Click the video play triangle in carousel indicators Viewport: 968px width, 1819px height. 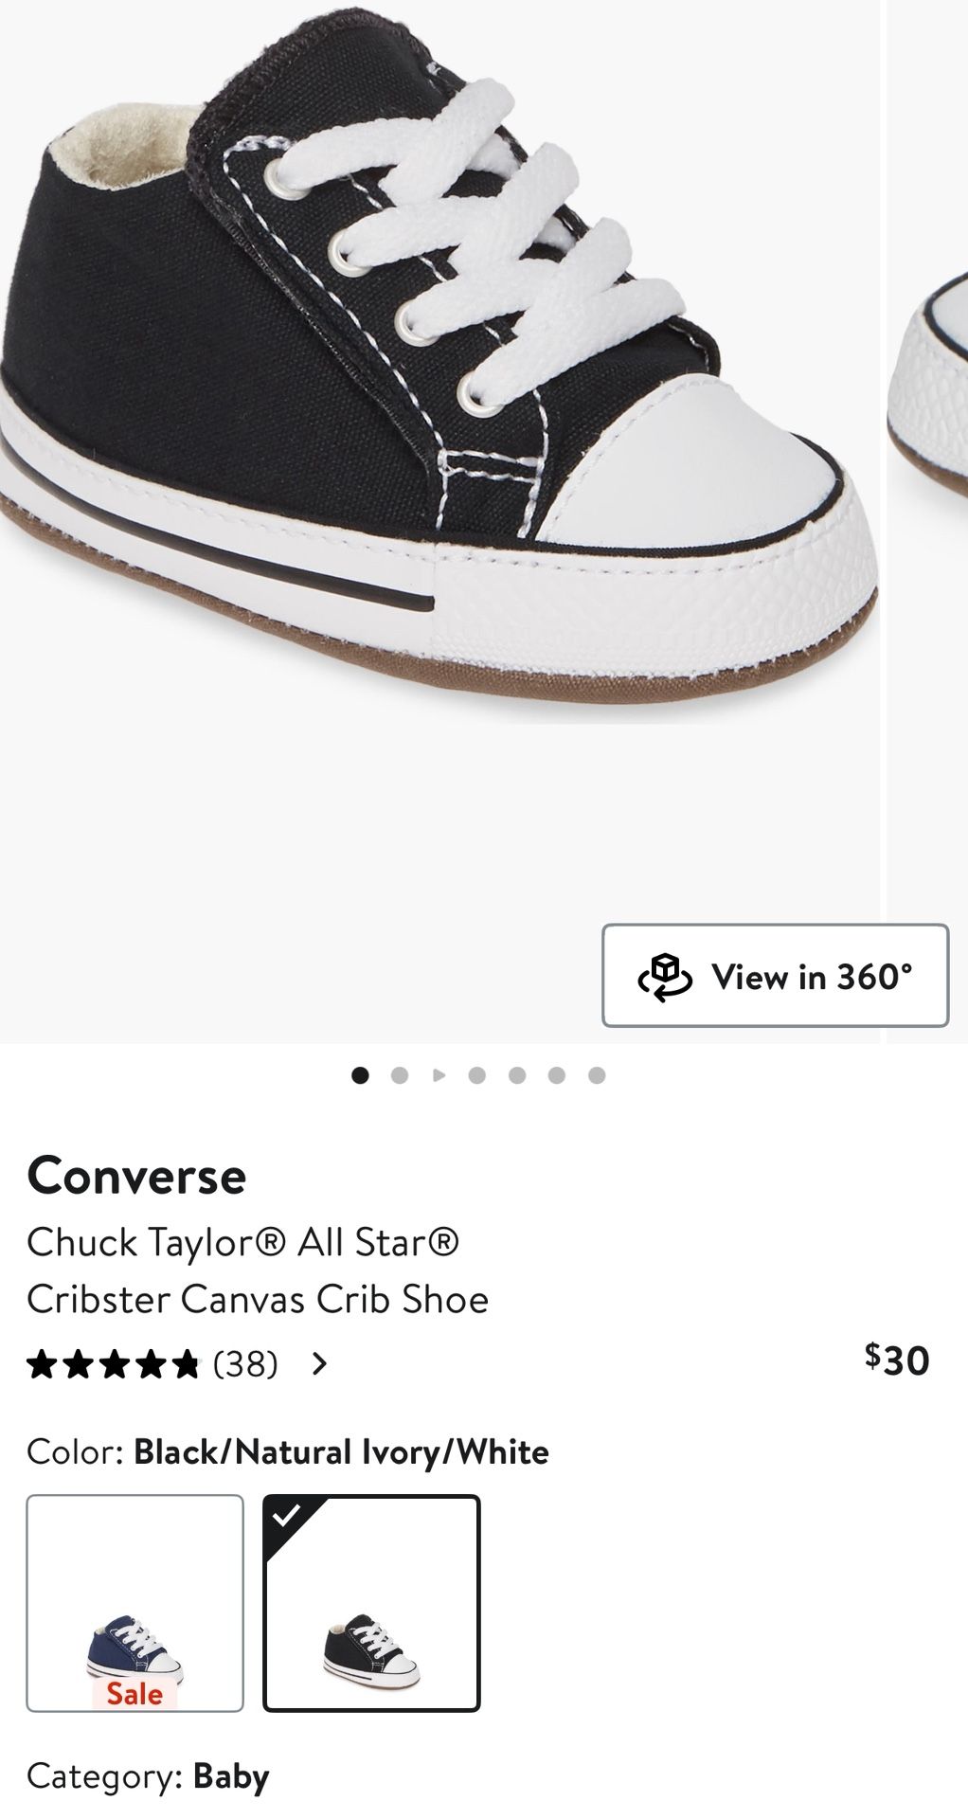point(439,1075)
